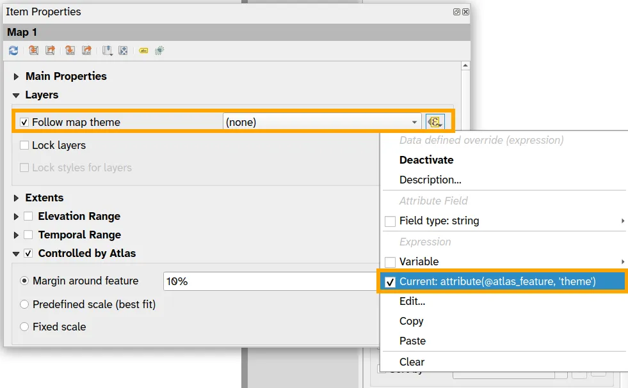Open the map theme dropdown
The height and width of the screenshot is (388, 628).
tap(414, 121)
